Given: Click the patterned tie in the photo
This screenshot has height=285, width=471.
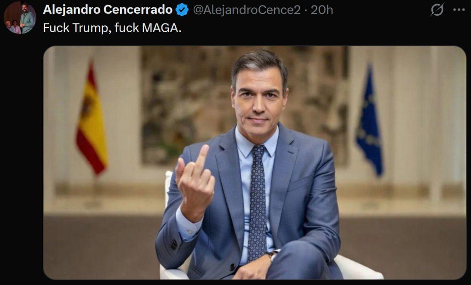Looking at the screenshot, I should 258,203.
